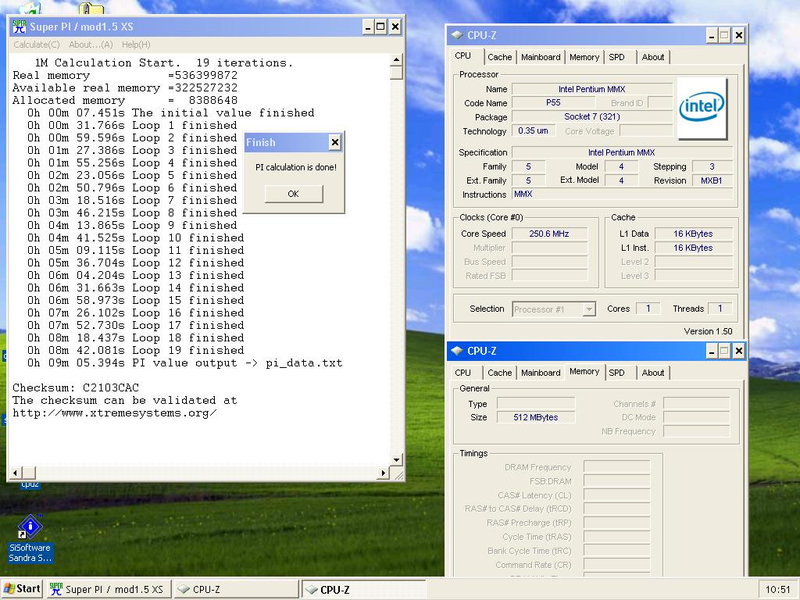Click the Name field Intel Pentium MMX
Screen dimensions: 800x600
(x=592, y=89)
